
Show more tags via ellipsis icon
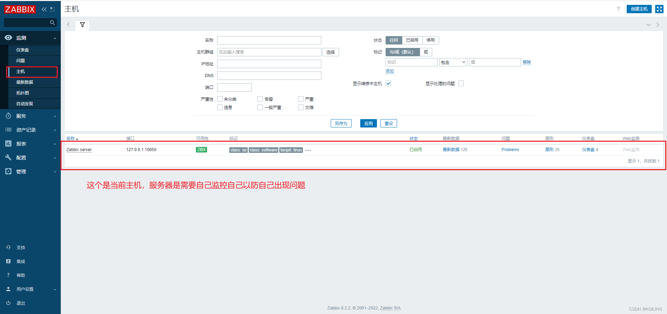[308, 150]
